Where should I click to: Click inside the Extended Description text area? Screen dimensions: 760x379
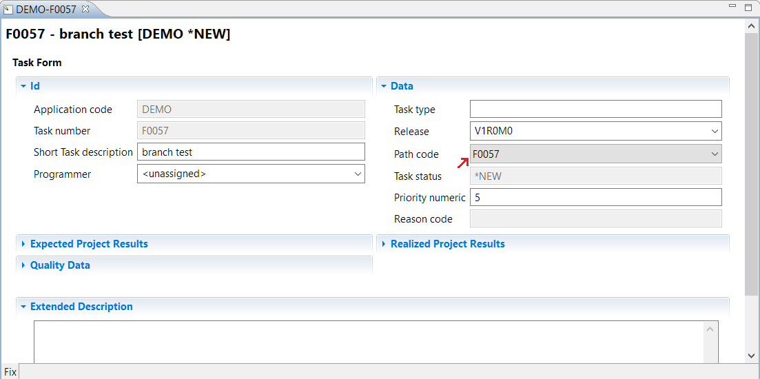pyautogui.click(x=369, y=341)
